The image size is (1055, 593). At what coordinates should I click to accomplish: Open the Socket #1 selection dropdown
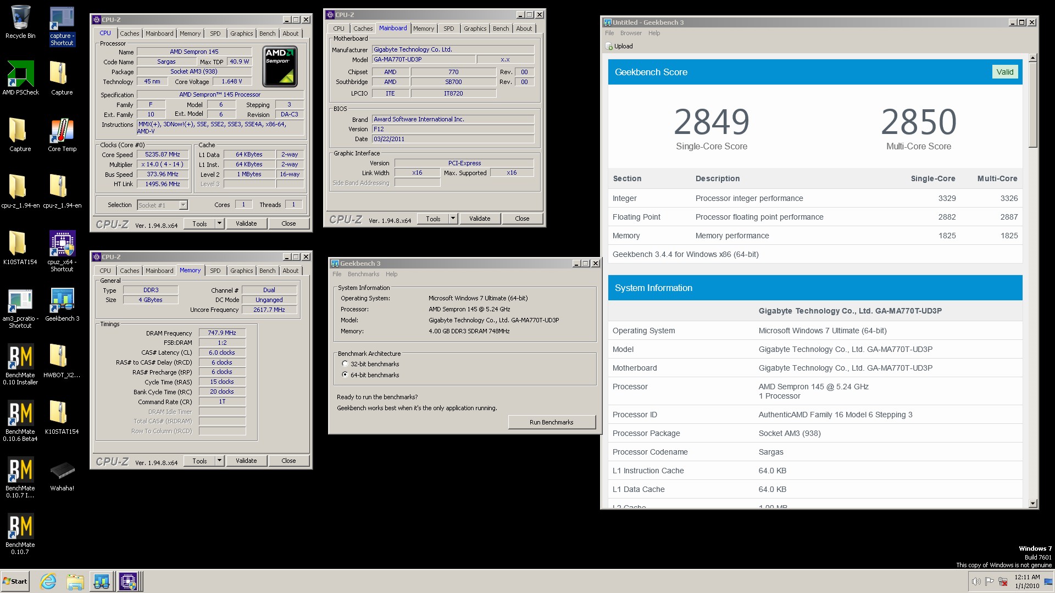tap(183, 205)
